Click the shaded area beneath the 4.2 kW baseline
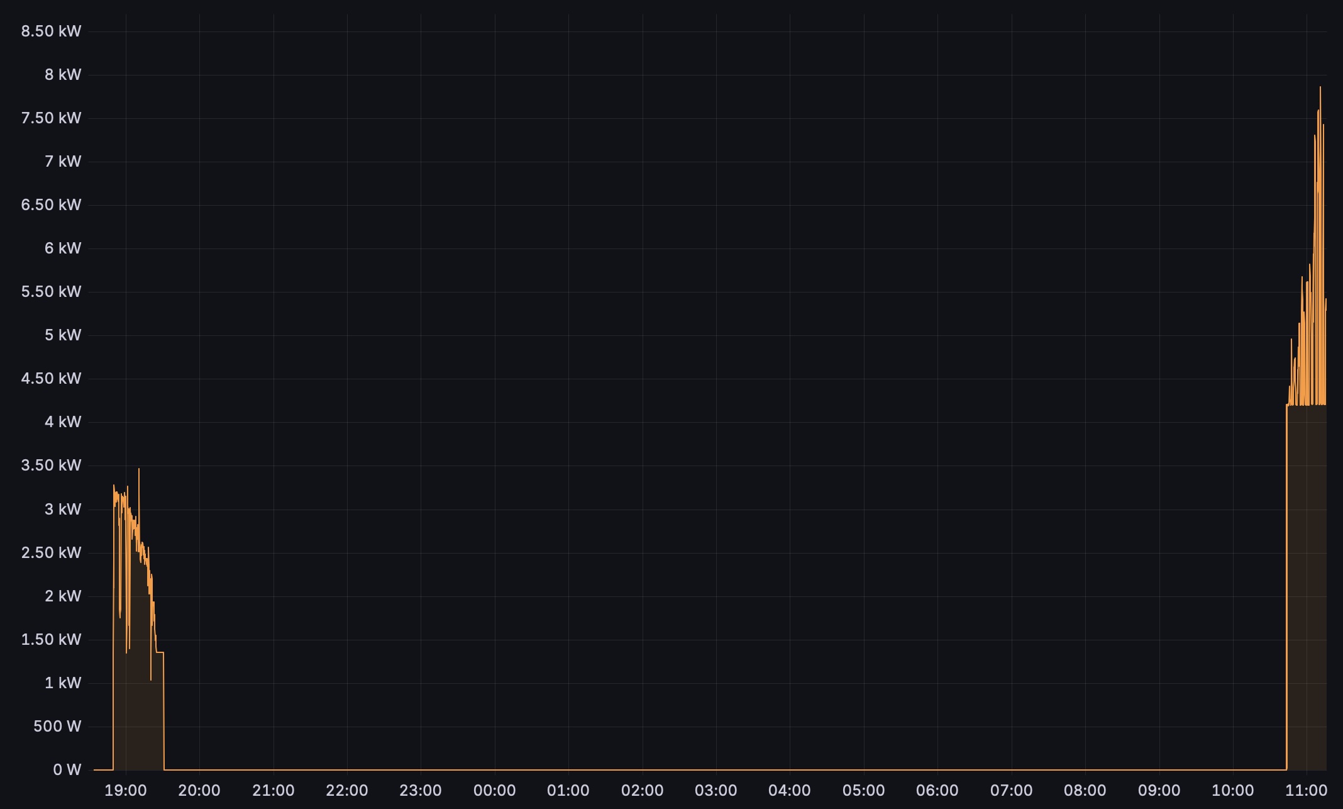 click(1307, 585)
